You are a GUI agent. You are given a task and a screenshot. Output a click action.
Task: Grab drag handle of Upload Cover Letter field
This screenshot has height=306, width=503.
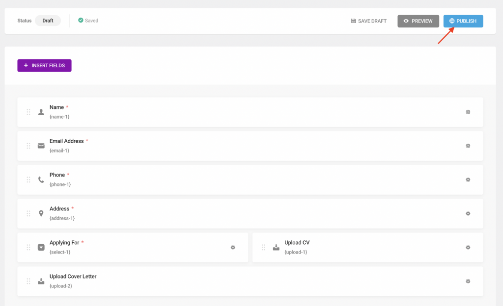[28, 281]
